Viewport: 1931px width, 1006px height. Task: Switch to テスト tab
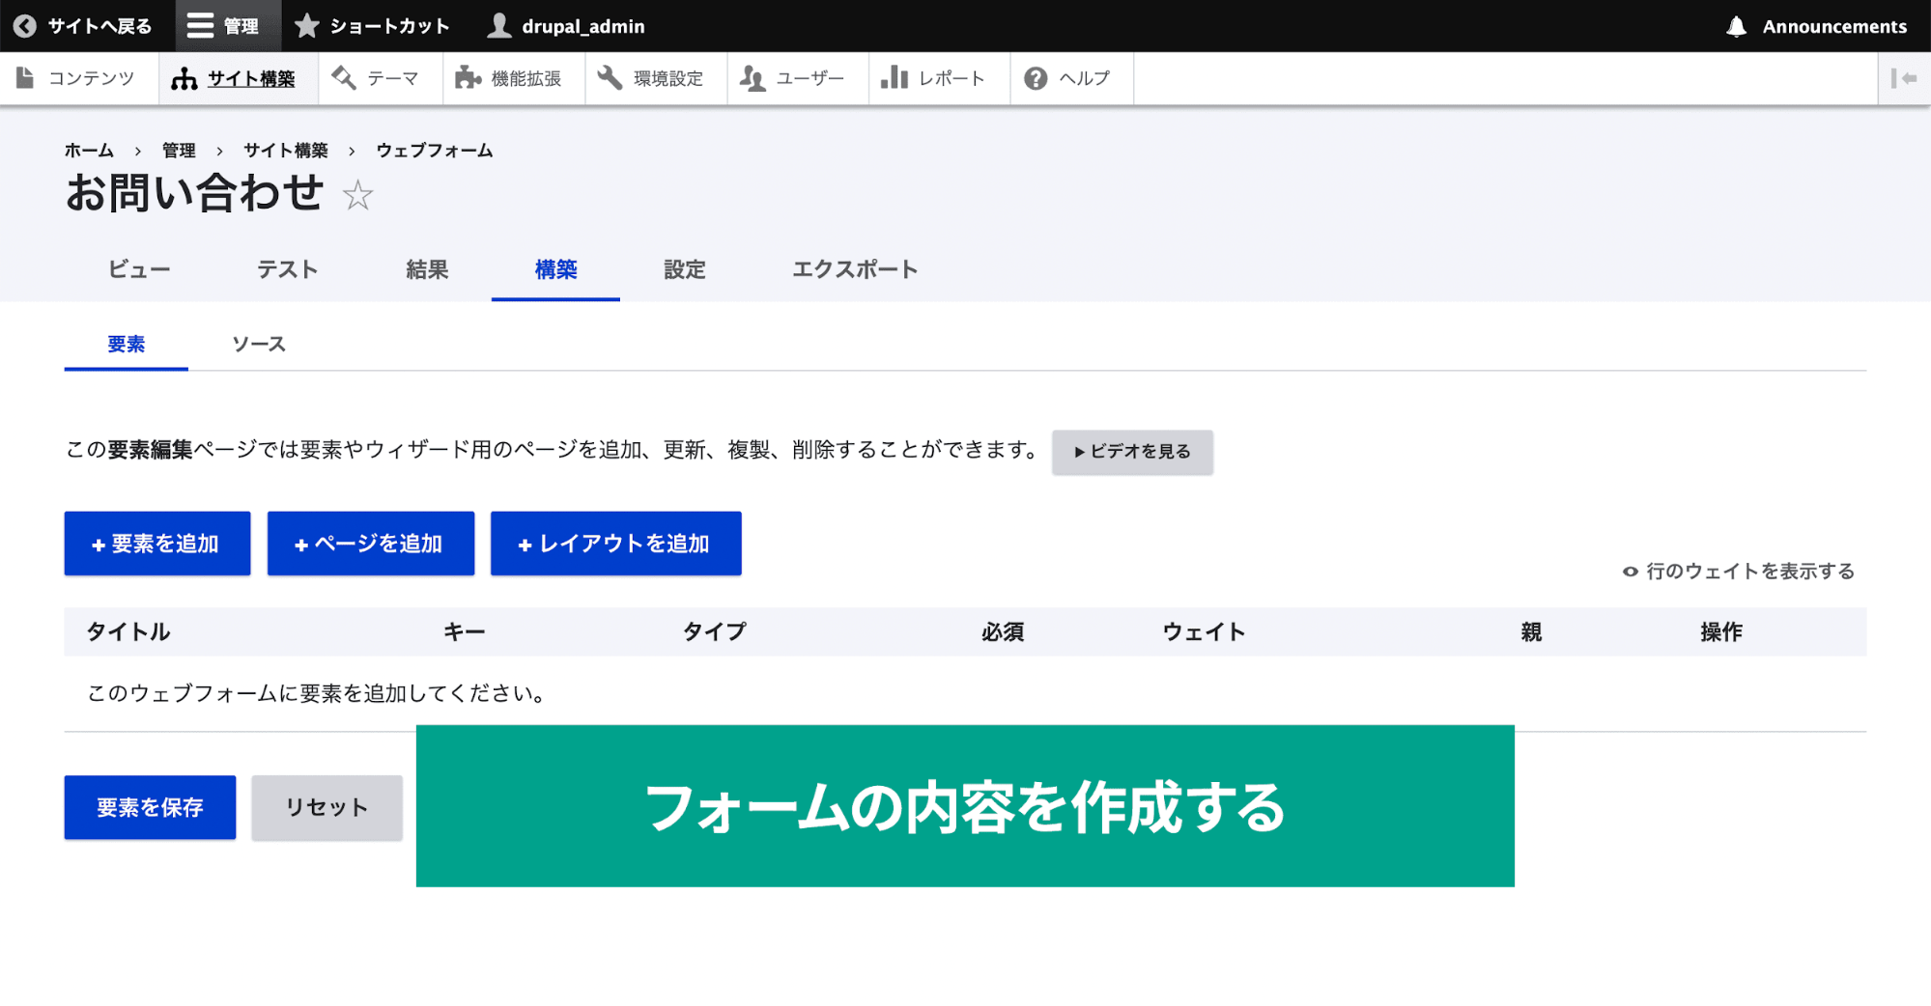[x=287, y=269]
